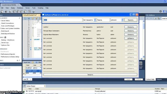Click automatic context help toggle icon
The image size is (167, 94).
pyautogui.click(x=159, y=19)
